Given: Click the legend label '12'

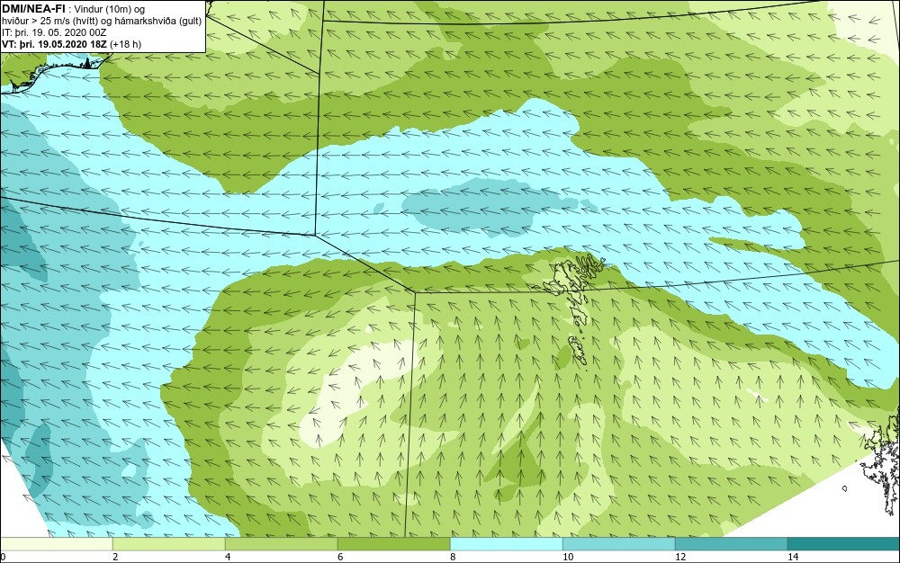Looking at the screenshot, I should coord(680,557).
